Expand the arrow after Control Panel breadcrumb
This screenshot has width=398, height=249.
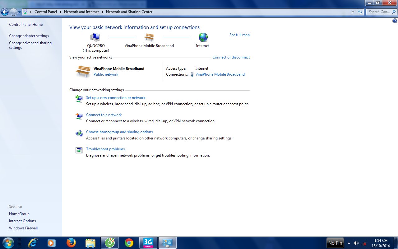coord(60,12)
